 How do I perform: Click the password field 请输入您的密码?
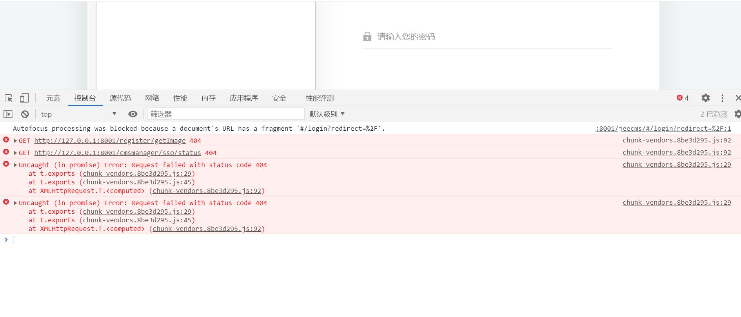tap(487, 37)
